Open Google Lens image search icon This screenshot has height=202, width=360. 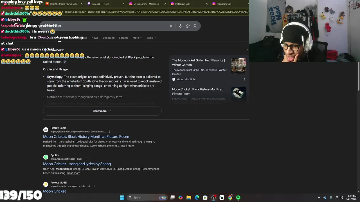pyautogui.click(x=188, y=26)
